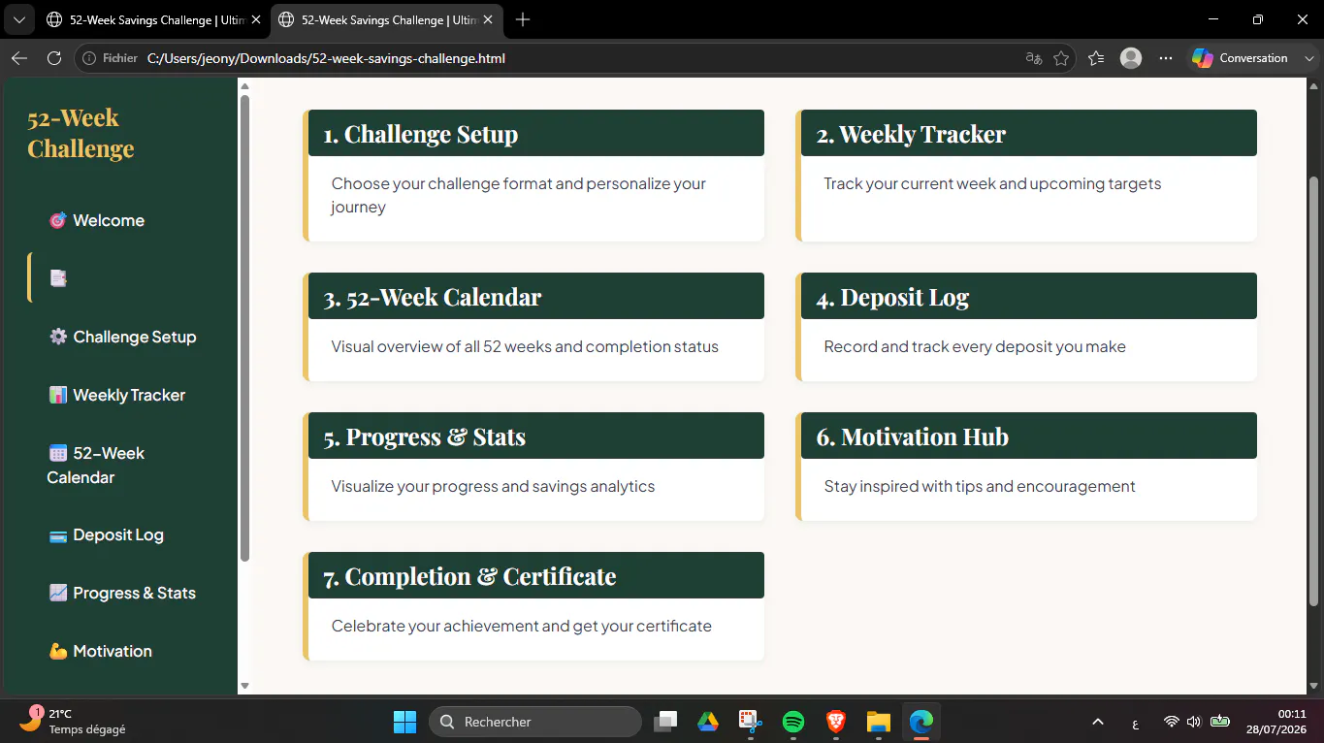Add page to favorites with star icon
This screenshot has height=743, width=1324.
(x=1061, y=58)
